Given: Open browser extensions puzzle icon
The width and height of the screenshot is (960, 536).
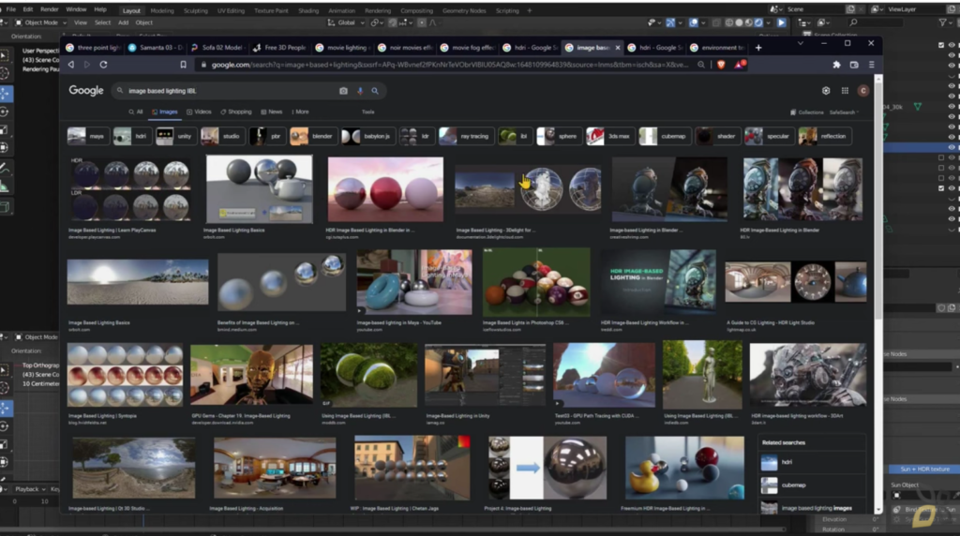Looking at the screenshot, I should [x=836, y=65].
